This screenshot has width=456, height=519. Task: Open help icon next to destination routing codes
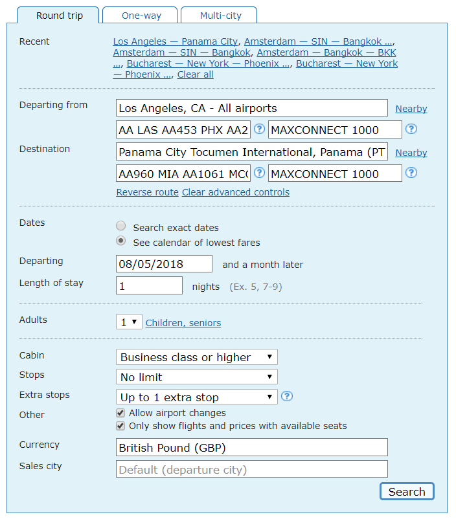tap(259, 173)
